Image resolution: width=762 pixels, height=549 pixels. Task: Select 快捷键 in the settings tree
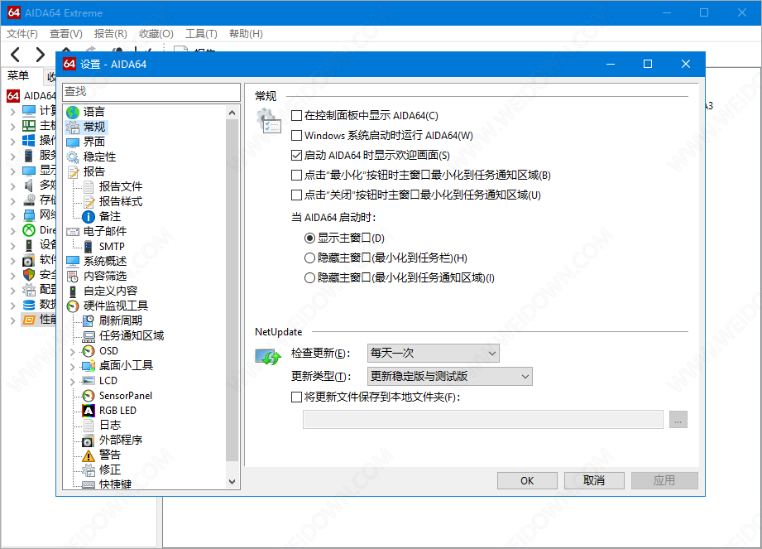coord(115,484)
